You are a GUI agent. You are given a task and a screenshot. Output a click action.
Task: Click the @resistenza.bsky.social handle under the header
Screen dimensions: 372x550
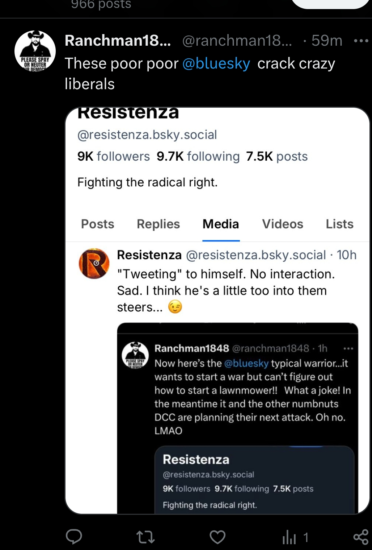point(147,135)
